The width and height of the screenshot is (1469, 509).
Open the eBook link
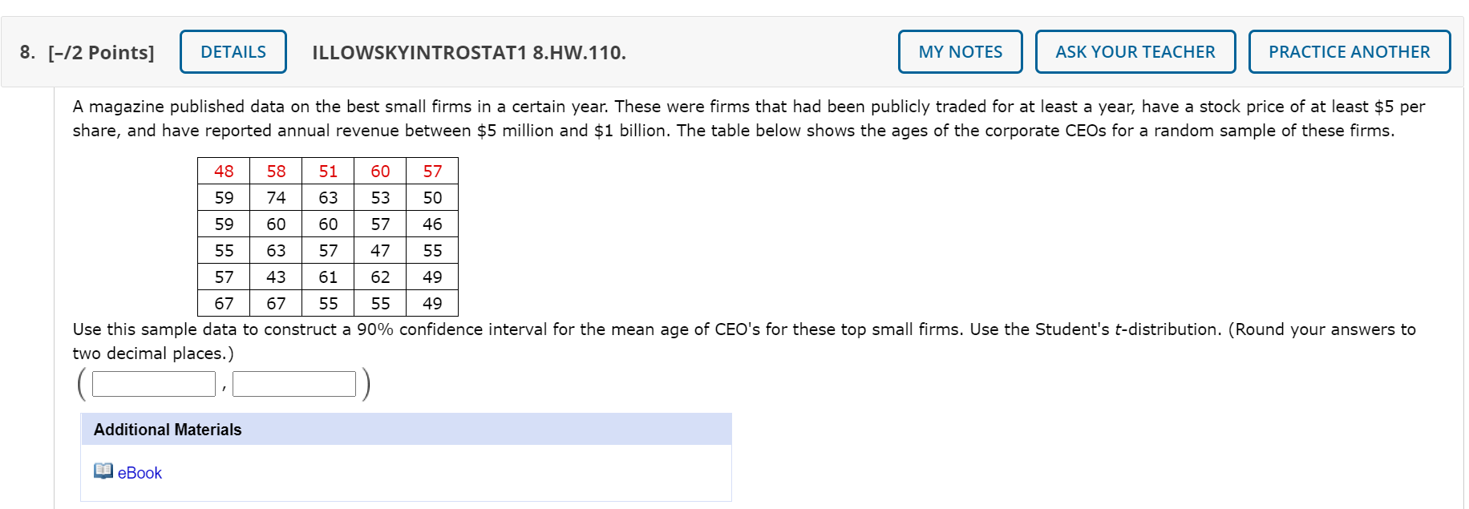point(140,473)
